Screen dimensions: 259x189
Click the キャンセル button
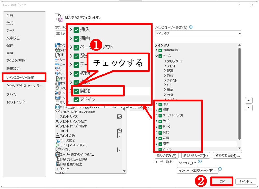246,182
